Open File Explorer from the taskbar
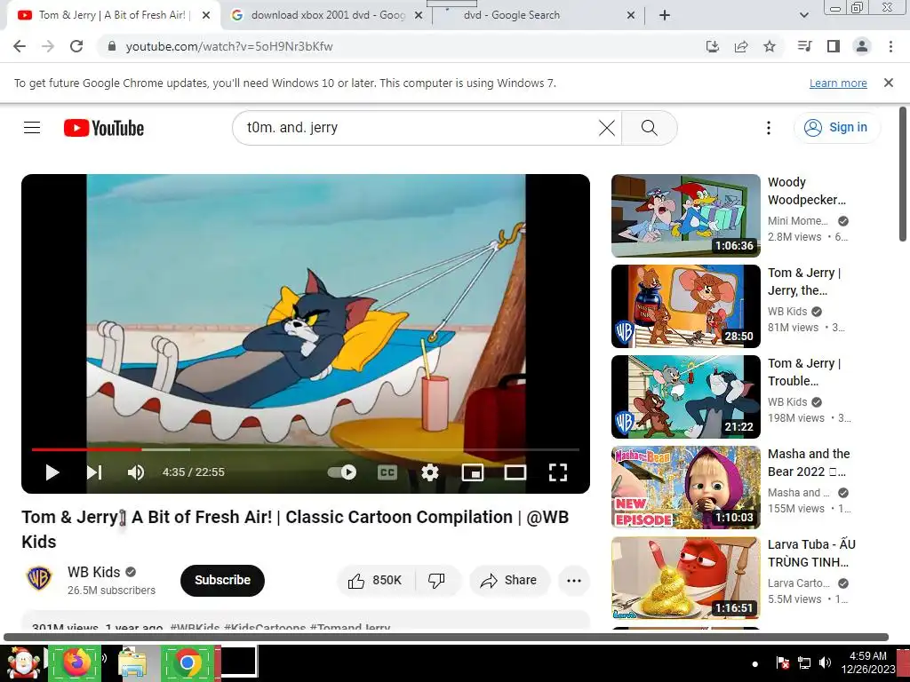910x682 pixels. [x=132, y=662]
